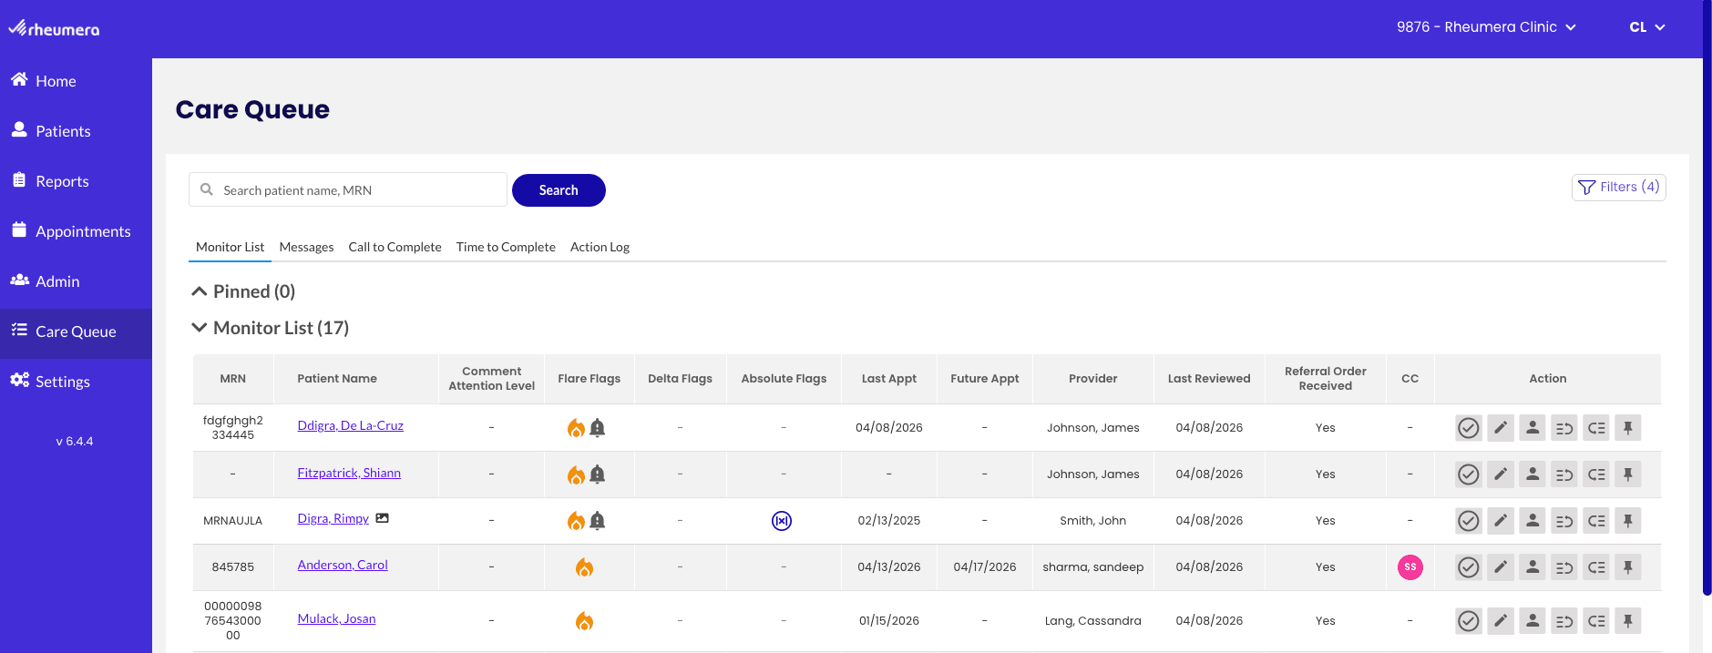Open the Filters (4) panel
The image size is (1712, 653).
pyautogui.click(x=1618, y=187)
